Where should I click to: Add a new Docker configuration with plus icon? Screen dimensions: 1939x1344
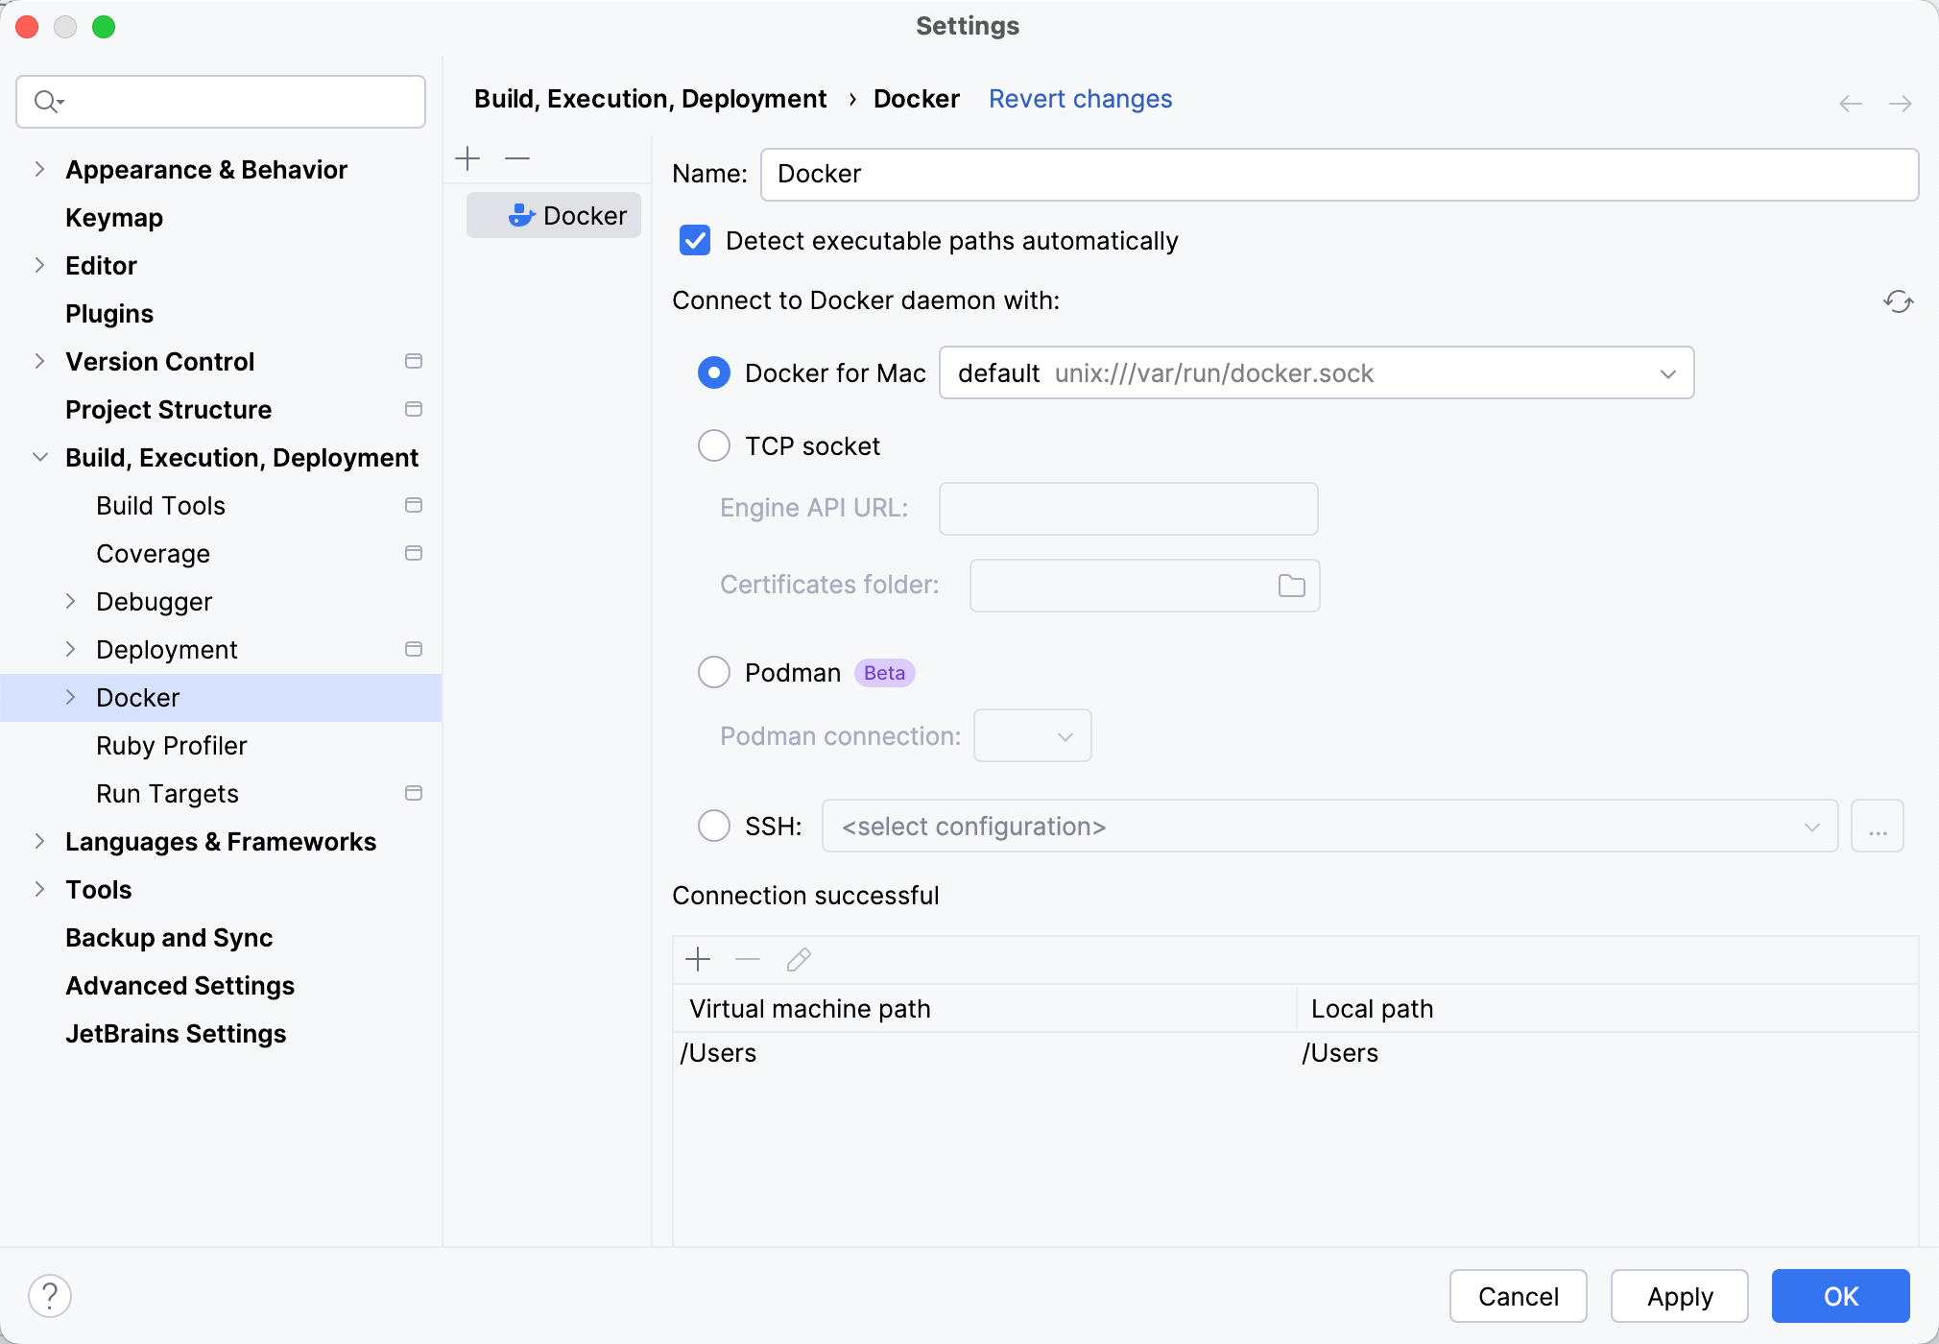coord(467,157)
